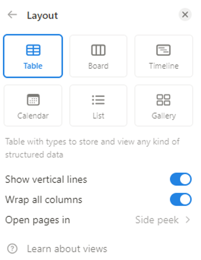
Task: Click the Layout panel title
Action: (x=42, y=16)
